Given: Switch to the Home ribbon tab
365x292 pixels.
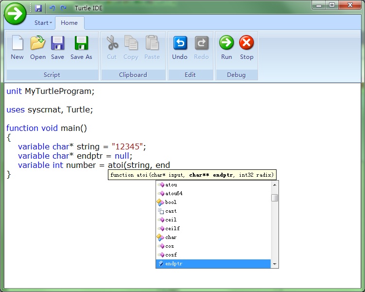Looking at the screenshot, I should (69, 23).
